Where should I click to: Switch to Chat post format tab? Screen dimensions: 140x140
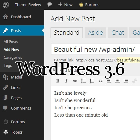coord(118,33)
